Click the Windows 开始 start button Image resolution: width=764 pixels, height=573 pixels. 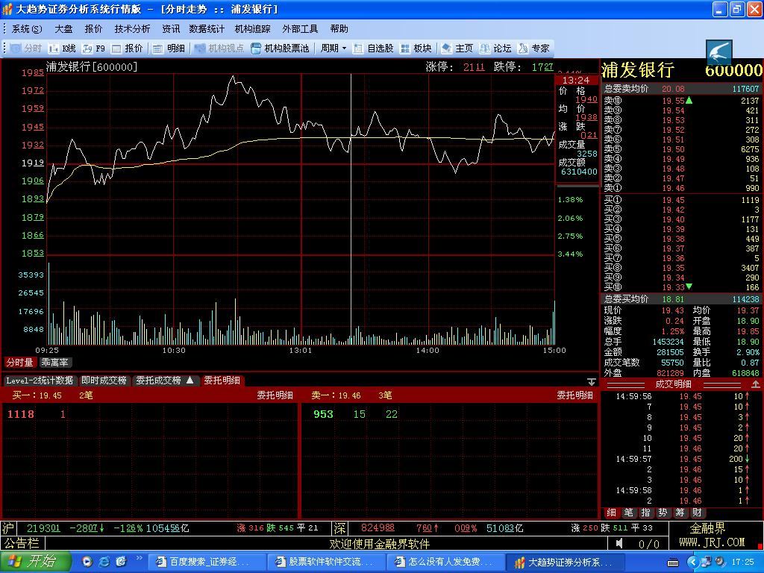pos(35,562)
